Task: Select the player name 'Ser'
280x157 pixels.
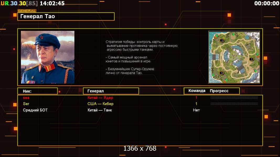Action: coord(26,104)
